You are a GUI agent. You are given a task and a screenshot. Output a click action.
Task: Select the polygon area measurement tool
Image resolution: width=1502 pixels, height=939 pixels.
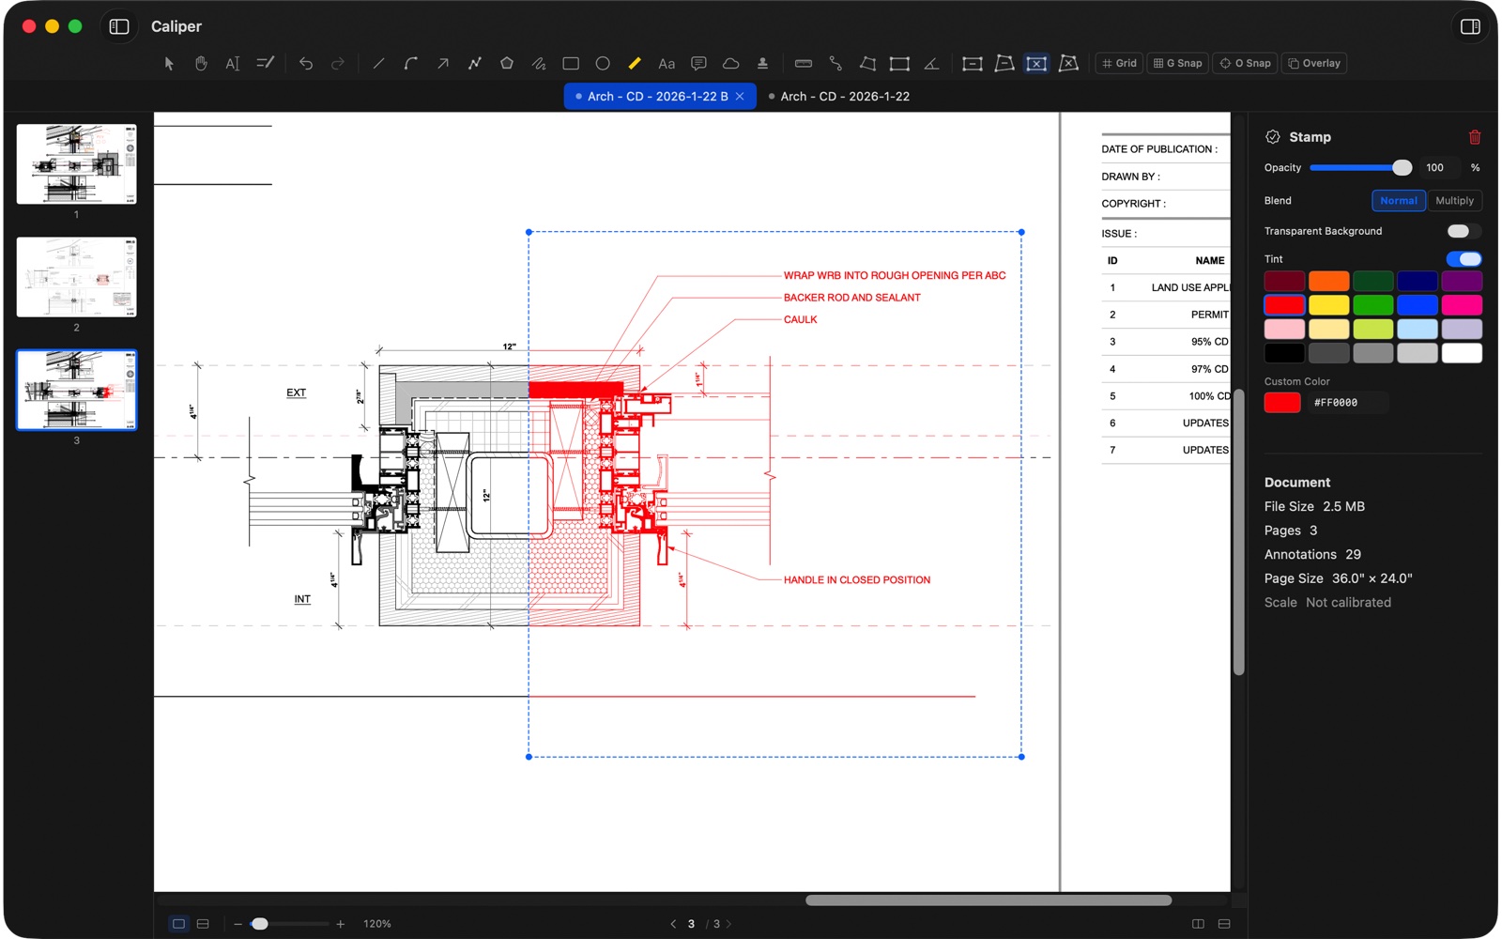[867, 64]
